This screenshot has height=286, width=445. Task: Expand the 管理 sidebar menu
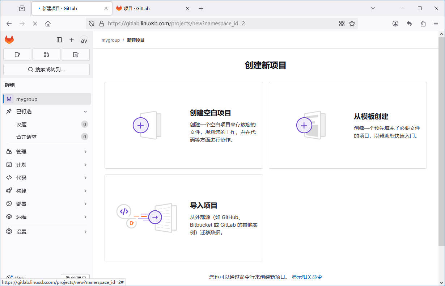47,152
